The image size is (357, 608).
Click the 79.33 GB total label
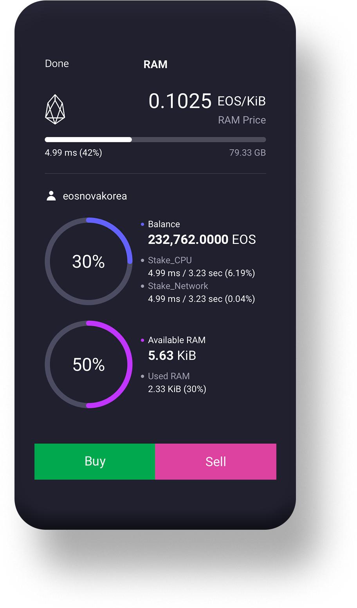coord(247,153)
